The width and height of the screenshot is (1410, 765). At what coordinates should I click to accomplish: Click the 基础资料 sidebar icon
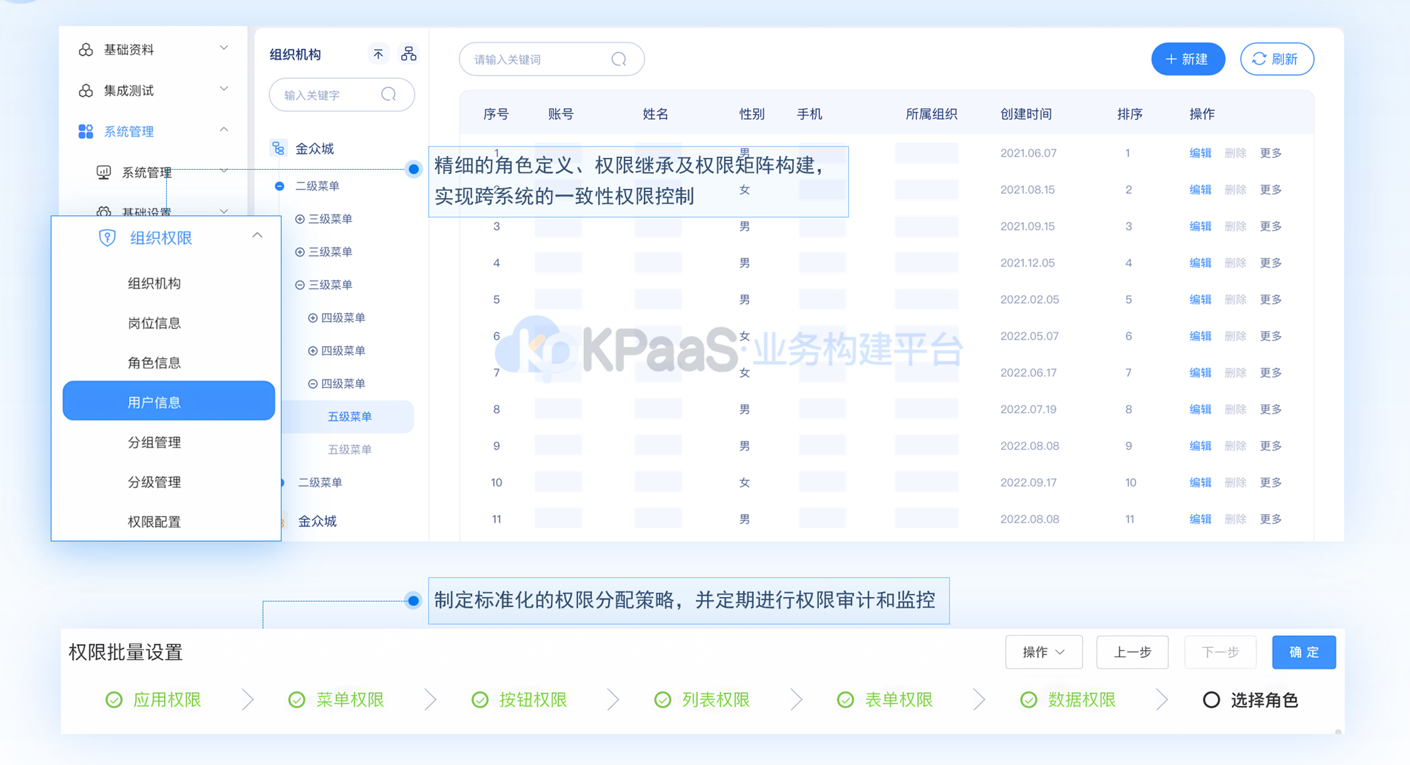tap(86, 50)
